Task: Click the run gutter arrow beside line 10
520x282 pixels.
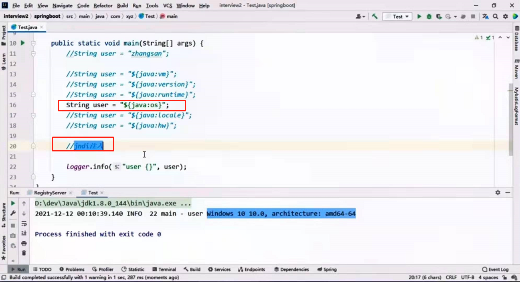Action: tap(22, 43)
